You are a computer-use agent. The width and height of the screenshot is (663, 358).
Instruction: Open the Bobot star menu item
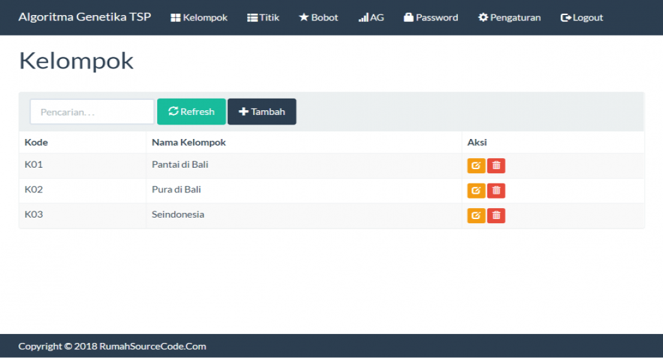click(318, 18)
